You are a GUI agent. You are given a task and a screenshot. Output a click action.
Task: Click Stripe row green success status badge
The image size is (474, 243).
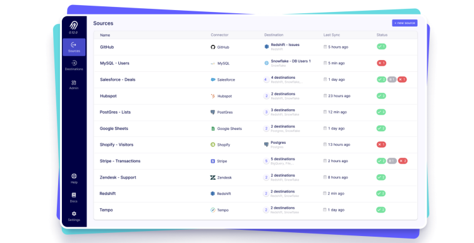[381, 161]
